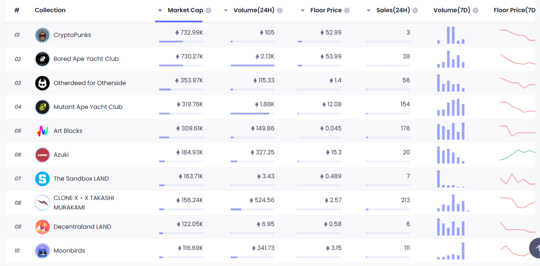Click The Sandbox LAND blue S icon

[42, 178]
